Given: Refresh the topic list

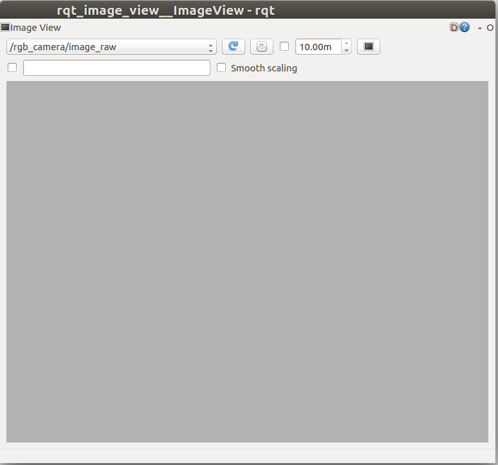Looking at the screenshot, I should click(x=233, y=47).
